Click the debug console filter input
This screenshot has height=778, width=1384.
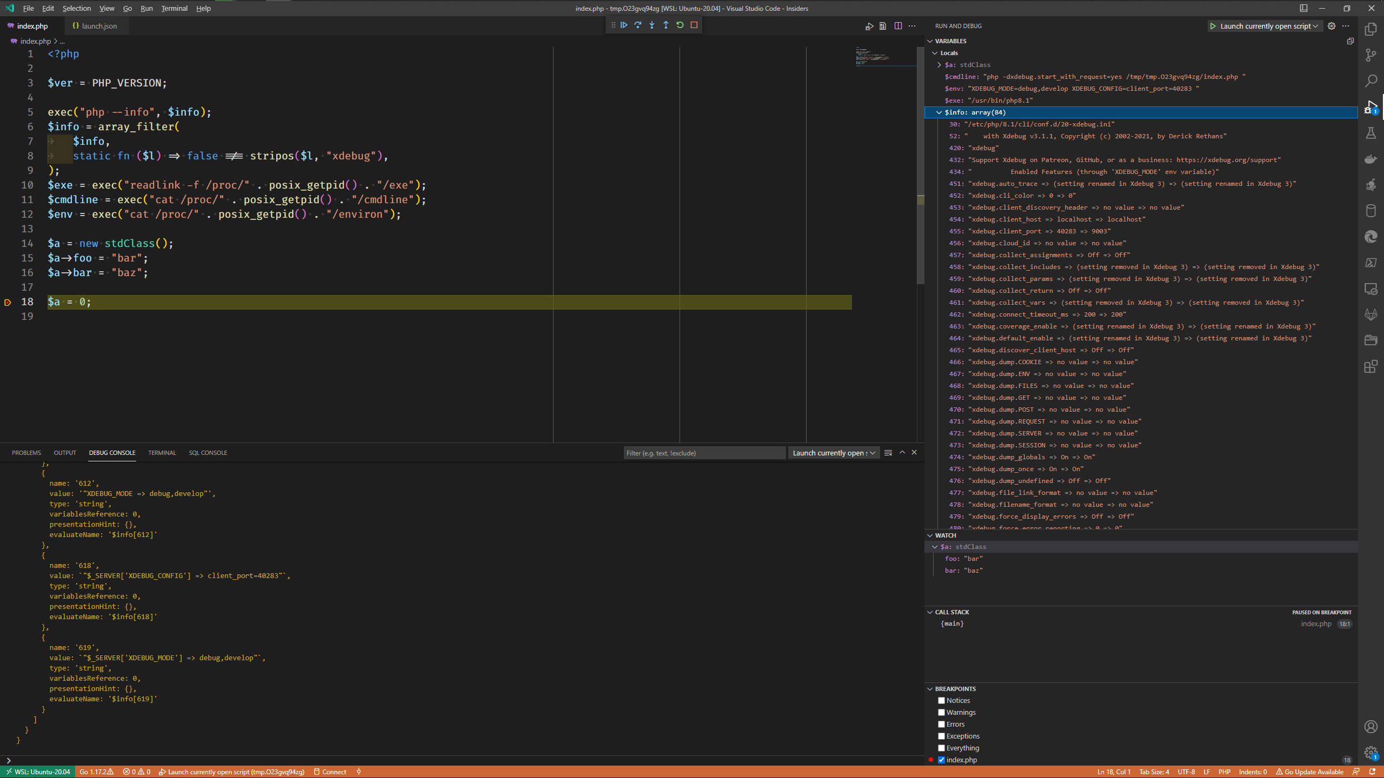pyautogui.click(x=703, y=453)
